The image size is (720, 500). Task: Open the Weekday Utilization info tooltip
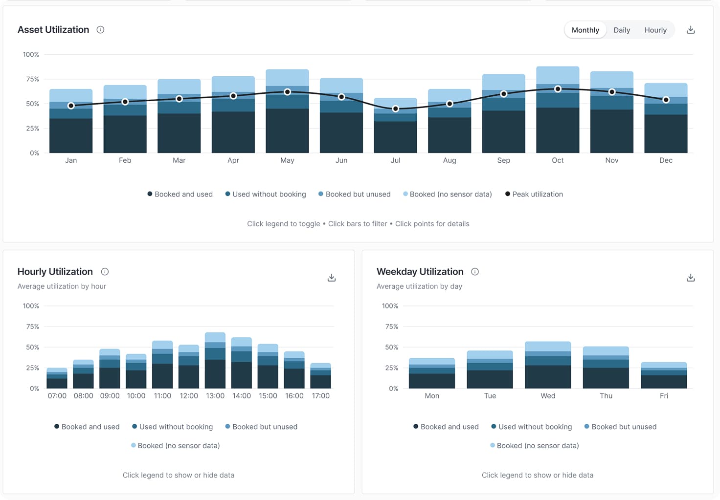[474, 272]
